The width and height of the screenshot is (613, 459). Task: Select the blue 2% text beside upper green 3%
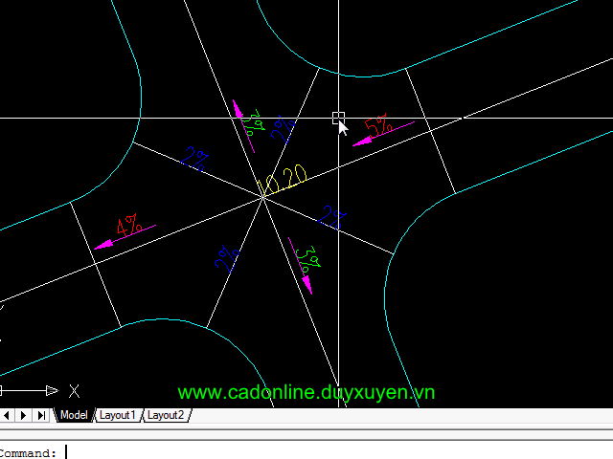click(x=282, y=129)
